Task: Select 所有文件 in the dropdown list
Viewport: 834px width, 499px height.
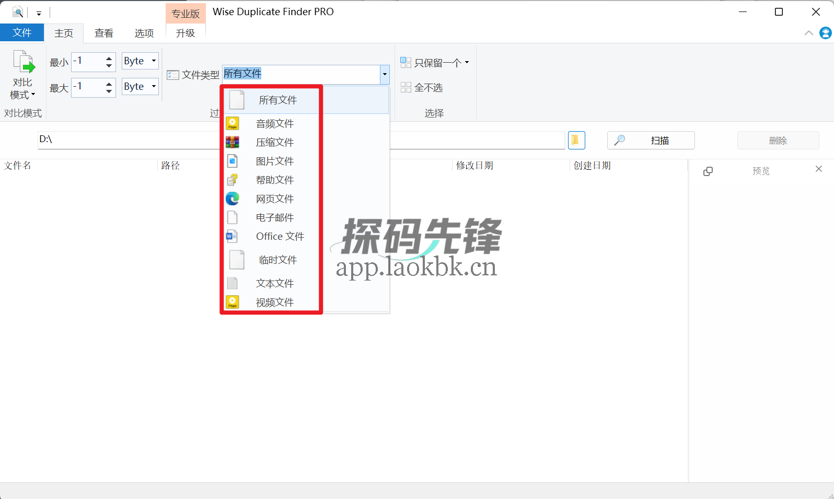Action: 307,100
